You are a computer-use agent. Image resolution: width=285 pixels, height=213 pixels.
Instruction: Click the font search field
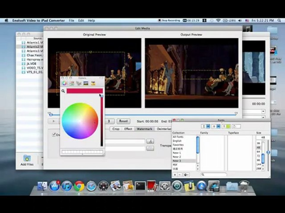click(213, 175)
